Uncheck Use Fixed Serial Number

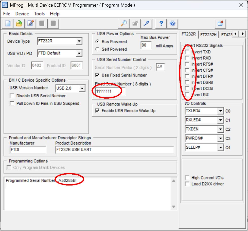pos(97,75)
